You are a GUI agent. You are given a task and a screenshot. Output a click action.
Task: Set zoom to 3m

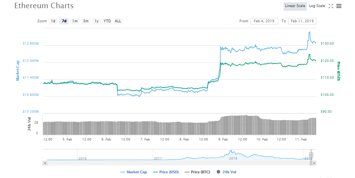point(86,21)
